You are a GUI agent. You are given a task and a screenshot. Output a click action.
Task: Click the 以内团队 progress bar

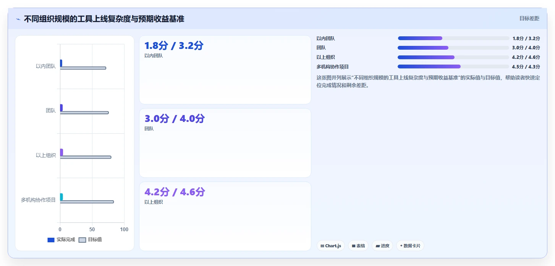click(453, 38)
